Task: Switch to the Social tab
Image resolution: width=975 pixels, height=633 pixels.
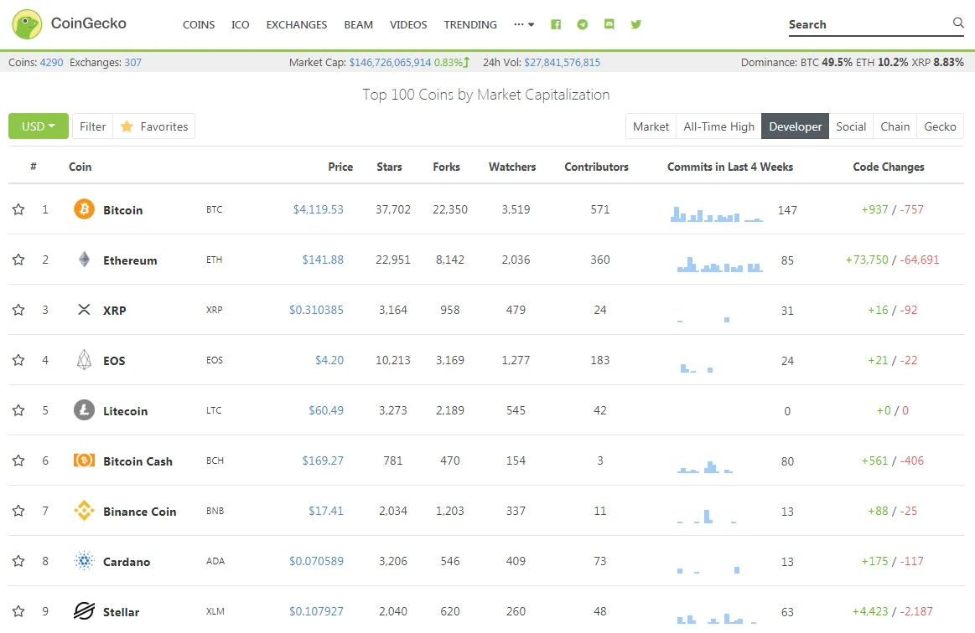Action: pos(851,126)
